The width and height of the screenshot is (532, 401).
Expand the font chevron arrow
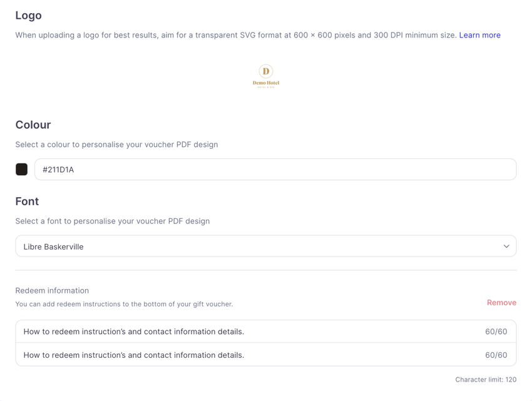(x=506, y=246)
